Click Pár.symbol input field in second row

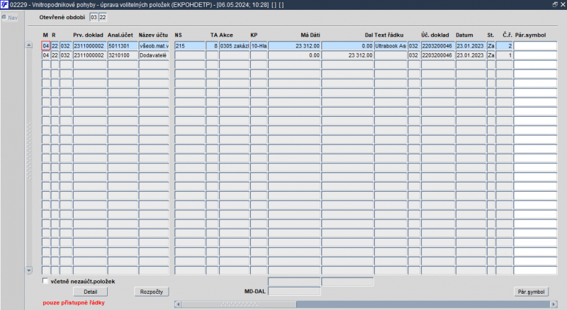(535, 55)
